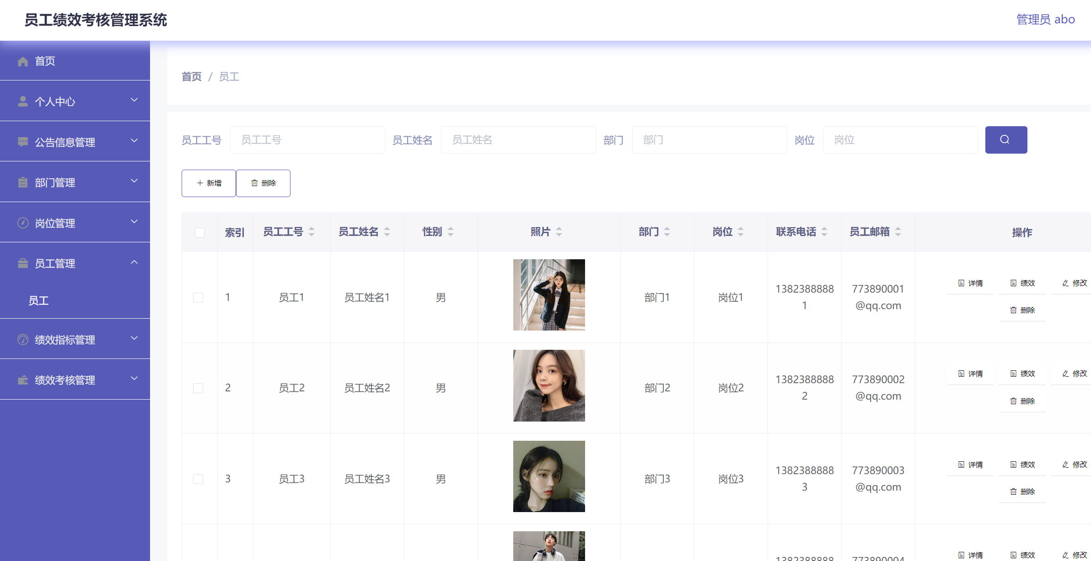Check the checkbox for row 1
The height and width of the screenshot is (561, 1091).
click(x=198, y=298)
